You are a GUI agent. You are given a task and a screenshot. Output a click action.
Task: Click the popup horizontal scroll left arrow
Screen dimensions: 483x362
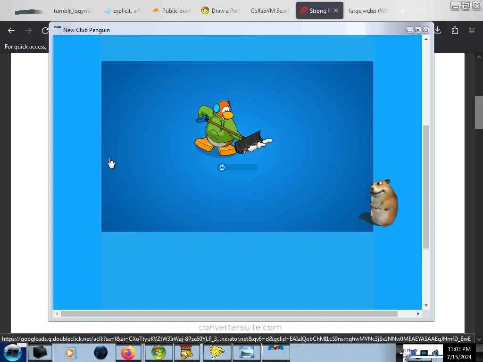click(x=57, y=313)
